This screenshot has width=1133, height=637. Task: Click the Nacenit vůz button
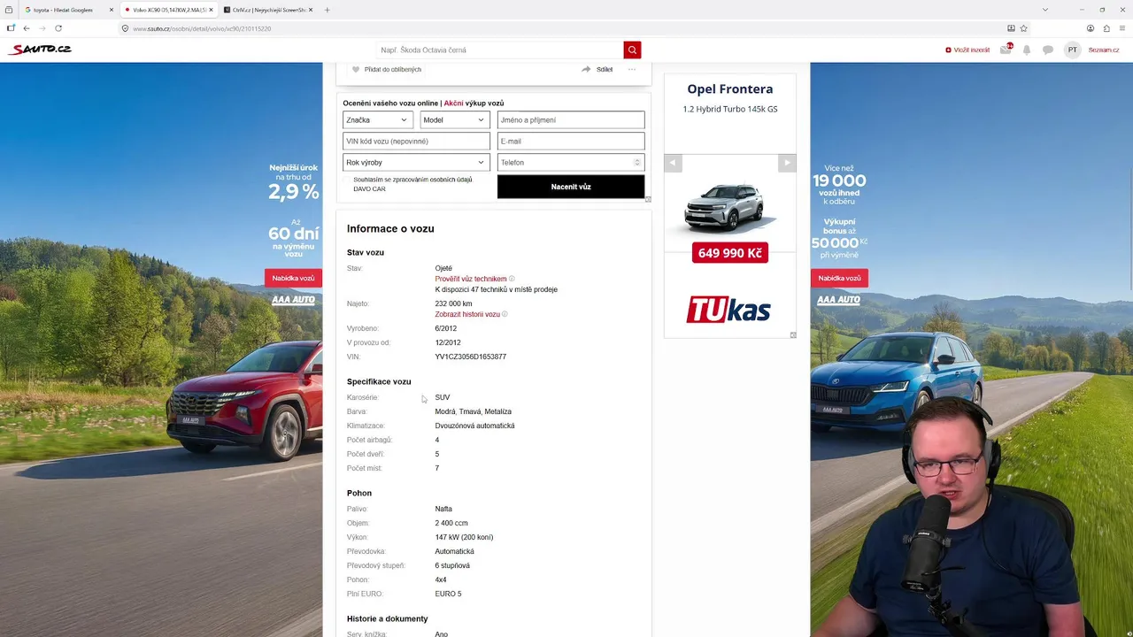pos(571,187)
